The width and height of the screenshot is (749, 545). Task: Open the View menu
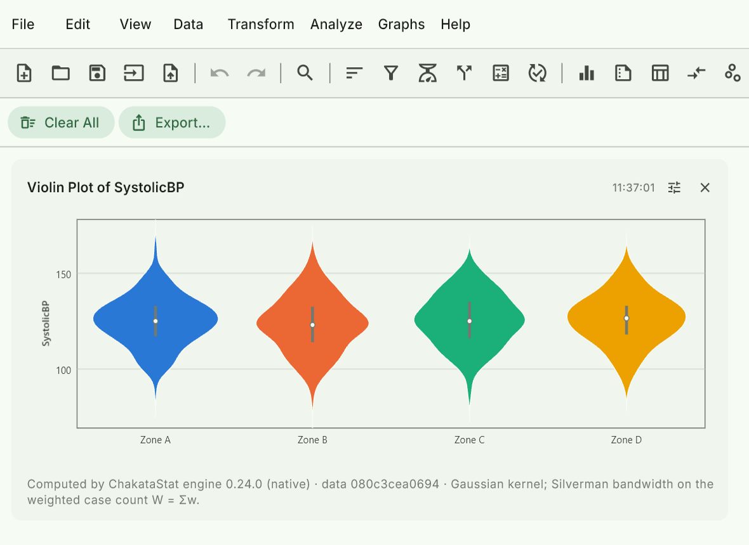click(135, 24)
